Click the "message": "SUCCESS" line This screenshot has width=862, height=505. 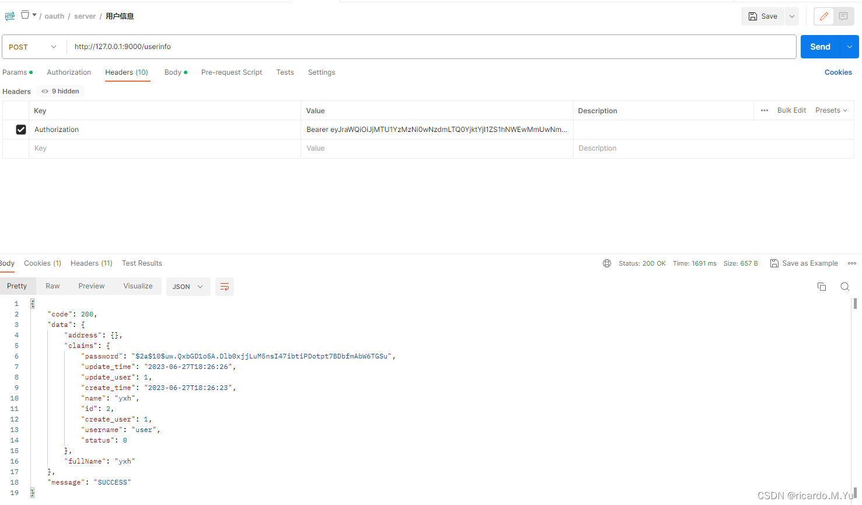tap(89, 482)
